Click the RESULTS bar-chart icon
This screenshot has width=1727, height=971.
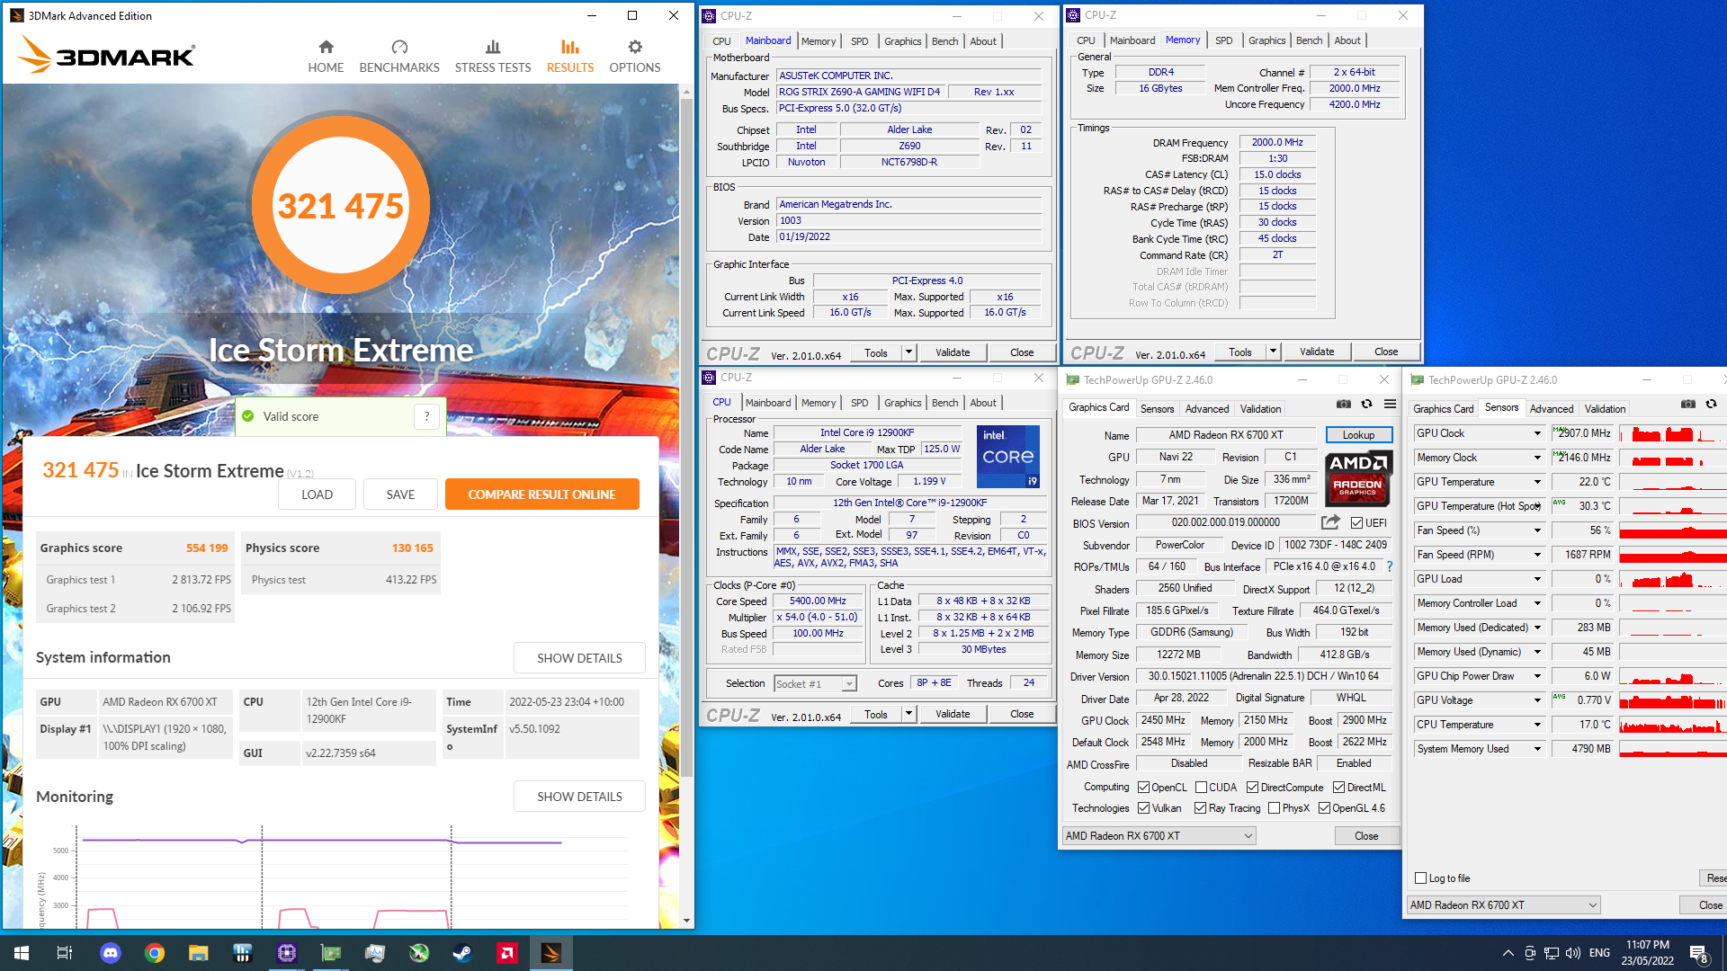(x=570, y=47)
